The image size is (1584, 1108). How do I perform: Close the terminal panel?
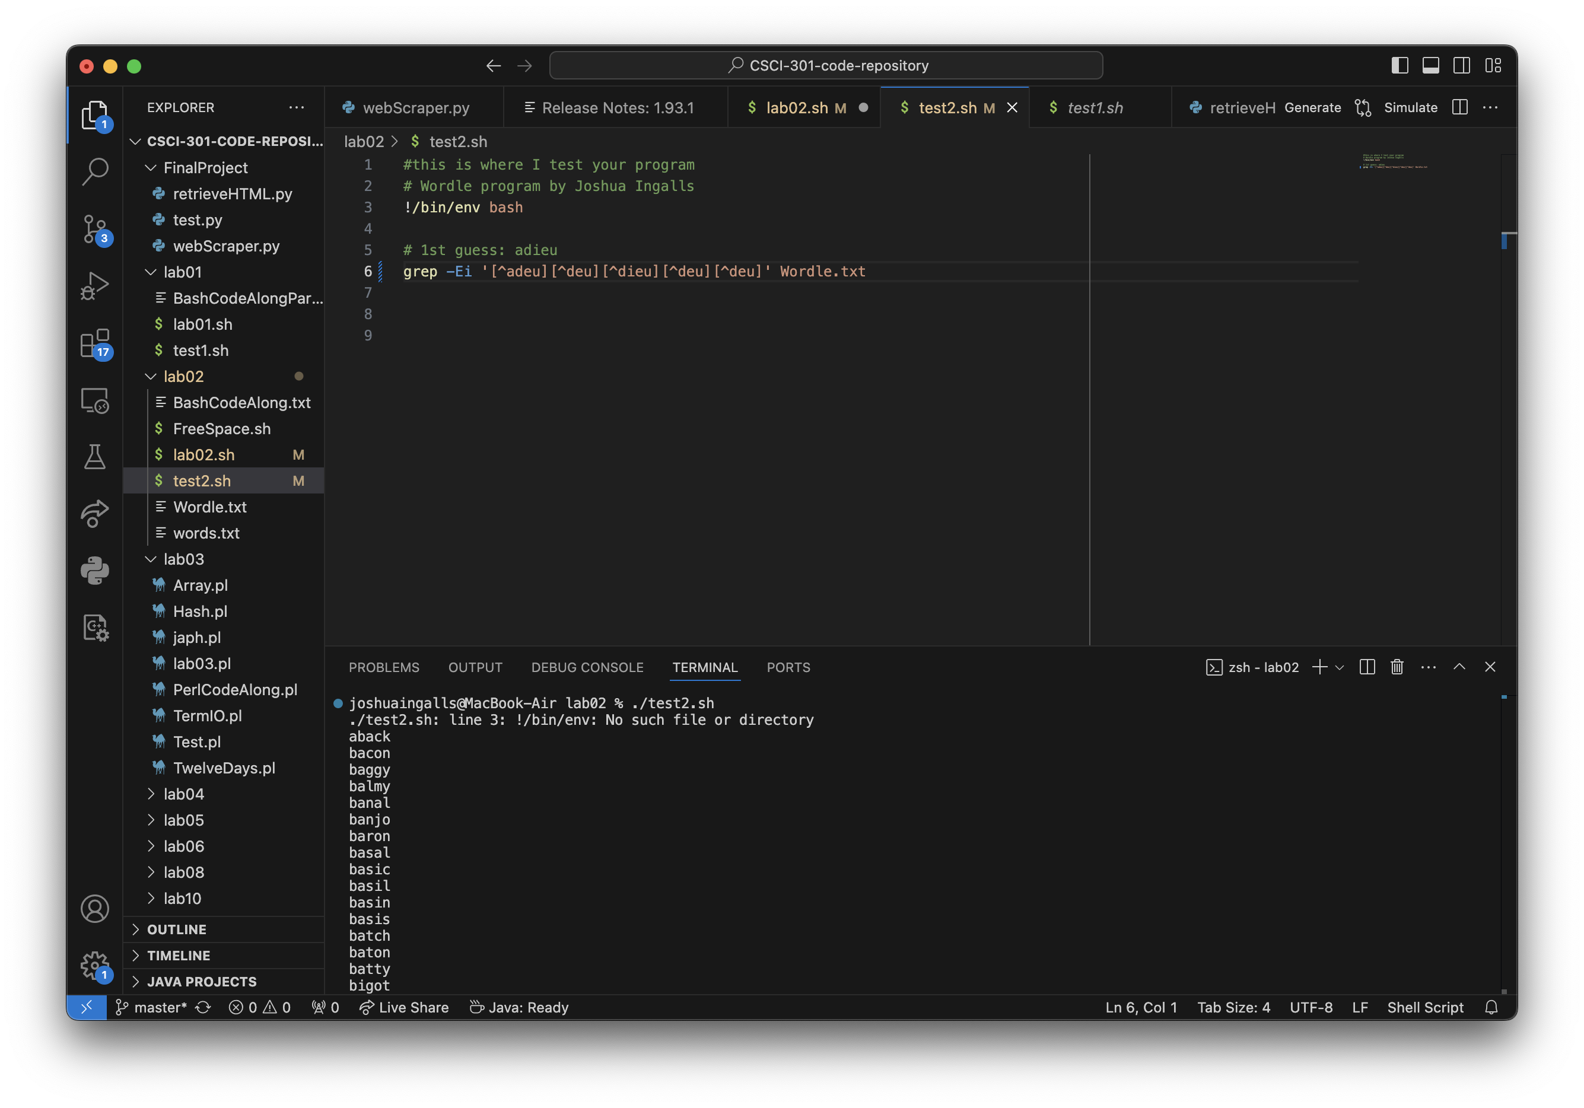[1490, 667]
